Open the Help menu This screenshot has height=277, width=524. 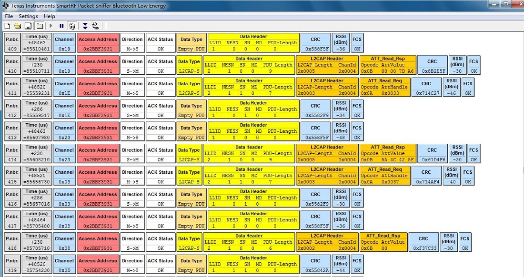tap(50, 16)
